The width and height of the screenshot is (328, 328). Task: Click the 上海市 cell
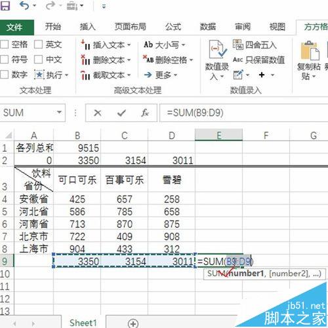(33, 249)
